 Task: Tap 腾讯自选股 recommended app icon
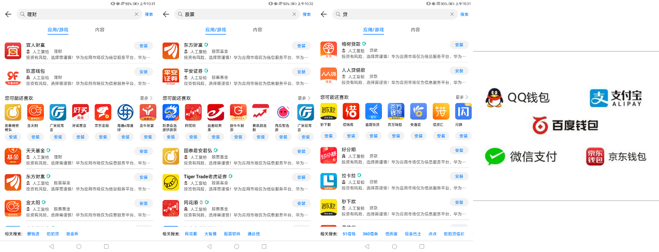click(261, 112)
